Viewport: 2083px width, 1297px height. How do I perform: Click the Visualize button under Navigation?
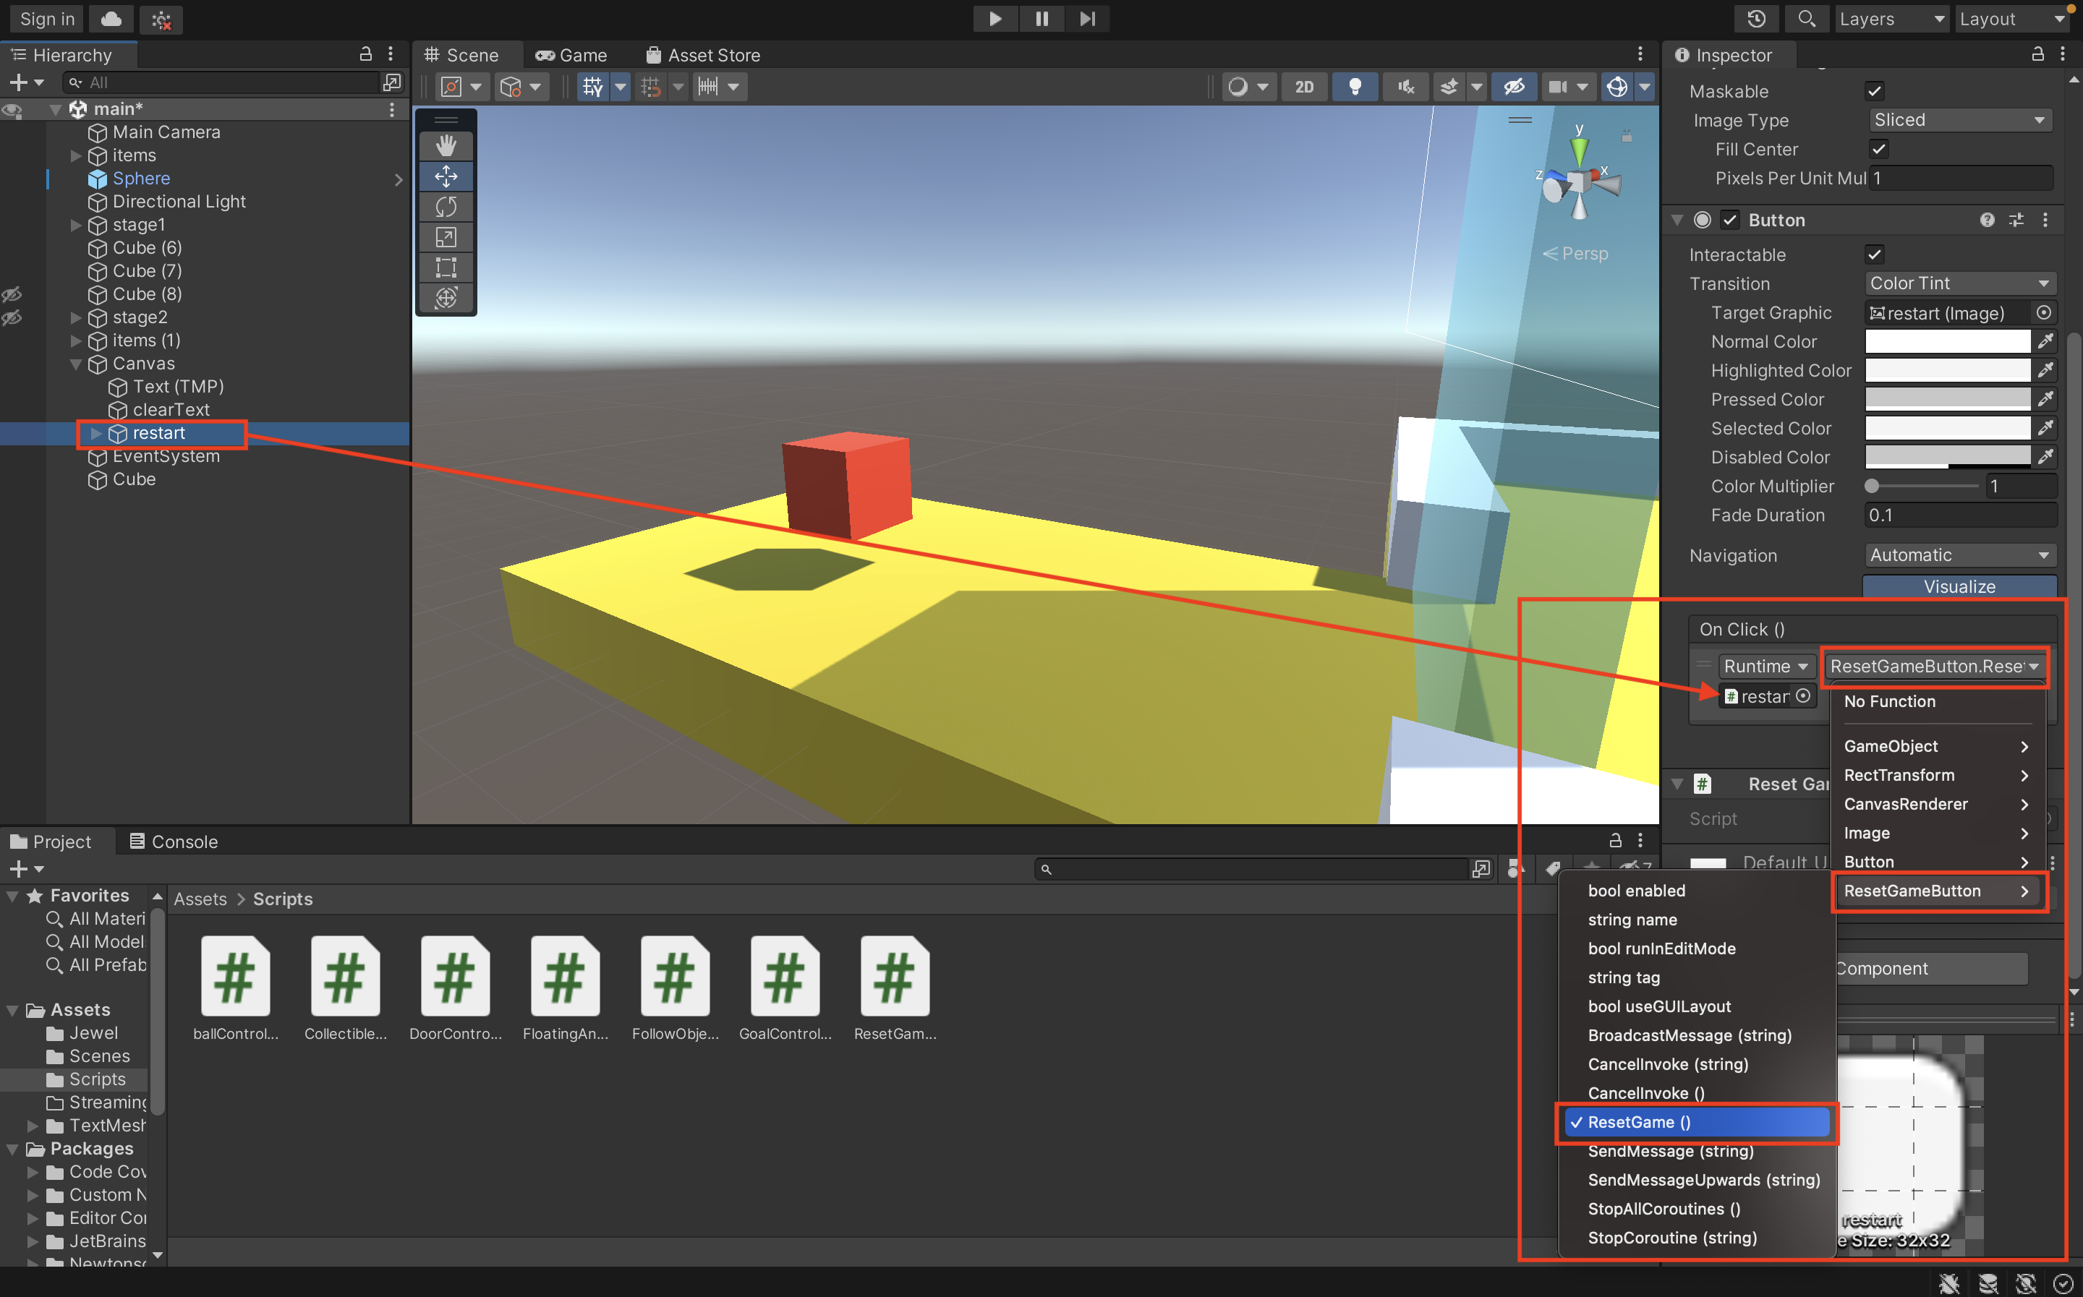tap(1959, 586)
